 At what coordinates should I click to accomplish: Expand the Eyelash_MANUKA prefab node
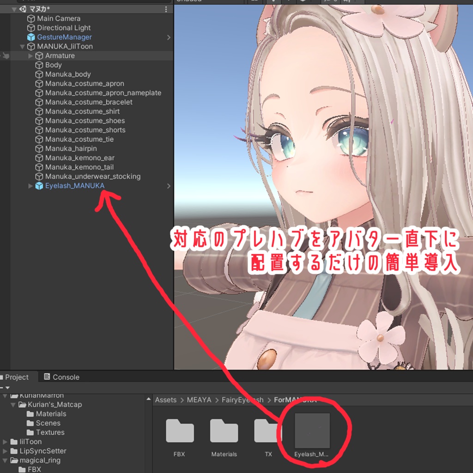(x=30, y=186)
